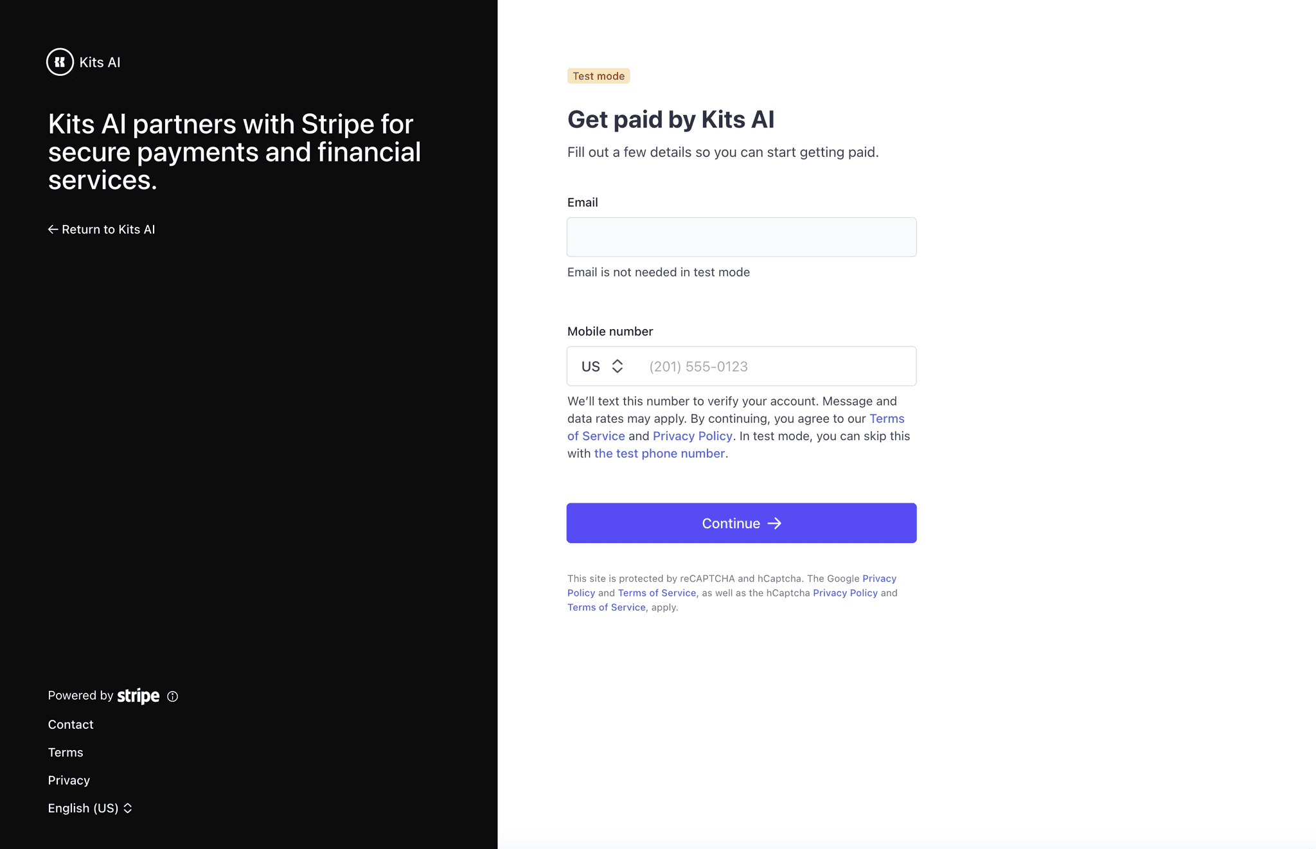The height and width of the screenshot is (849, 1316).
Task: Open the hCaptcha Privacy Policy link
Action: (x=845, y=593)
